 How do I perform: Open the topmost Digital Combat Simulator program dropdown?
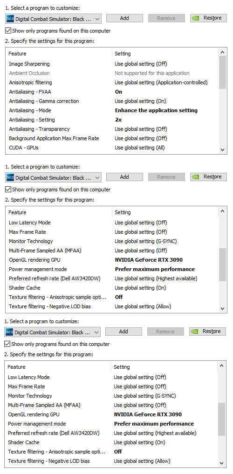(53, 19)
